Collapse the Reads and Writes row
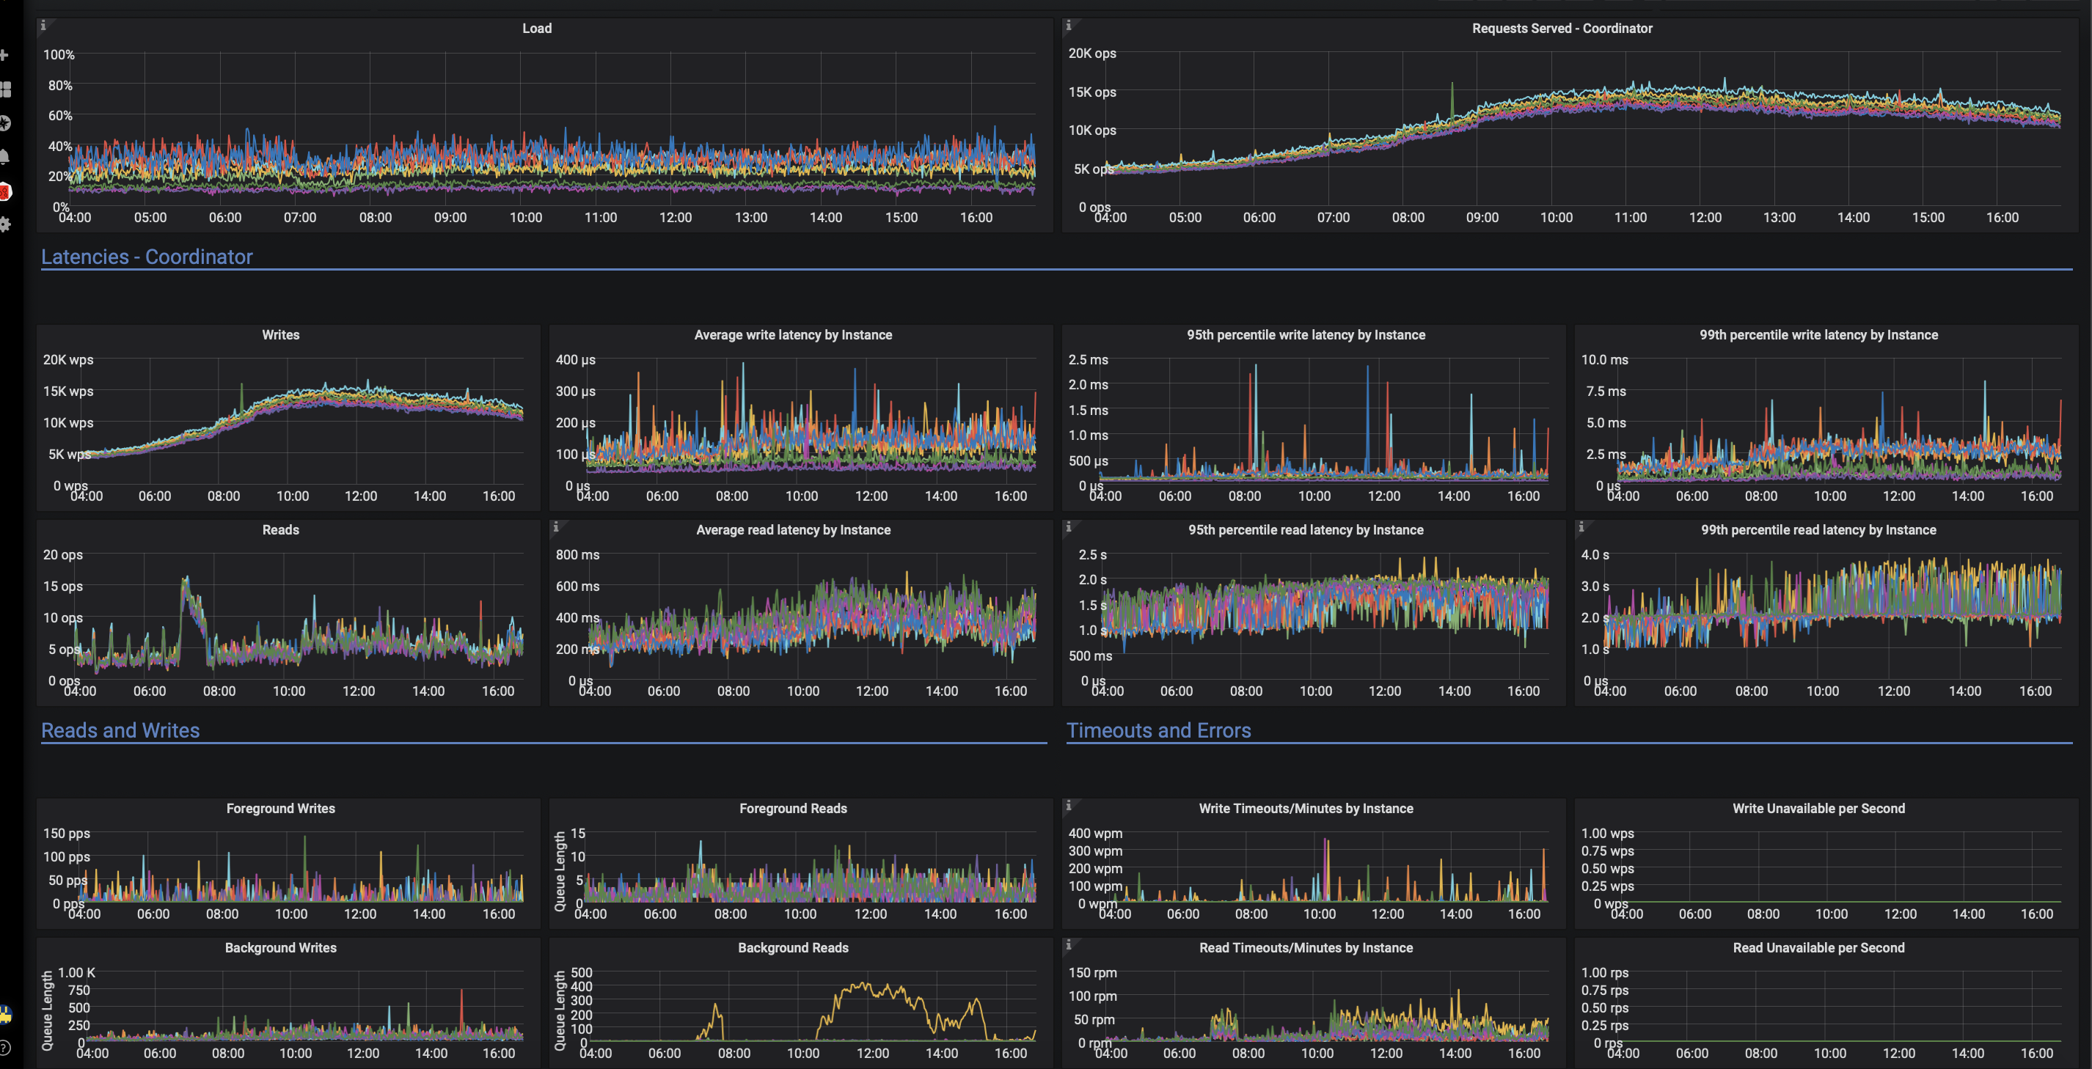2092x1069 pixels. 120,730
